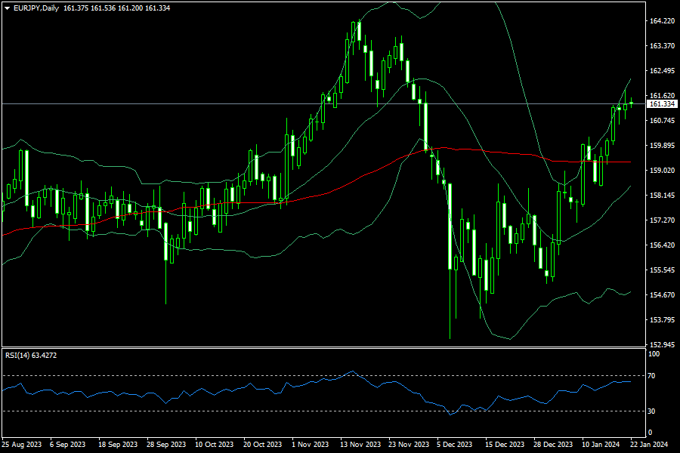680x453 pixels.
Task: Click the 159.020 price scale value
Action: [x=662, y=171]
